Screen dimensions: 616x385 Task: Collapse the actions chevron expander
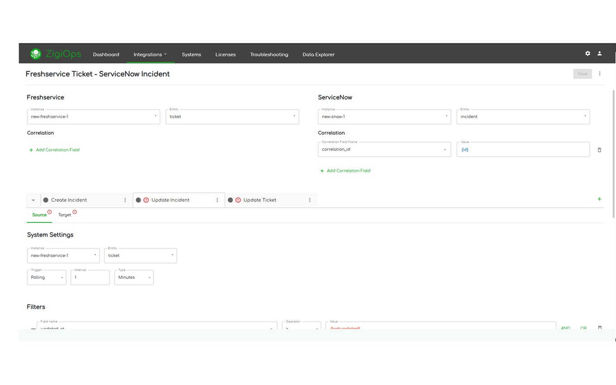coord(33,200)
